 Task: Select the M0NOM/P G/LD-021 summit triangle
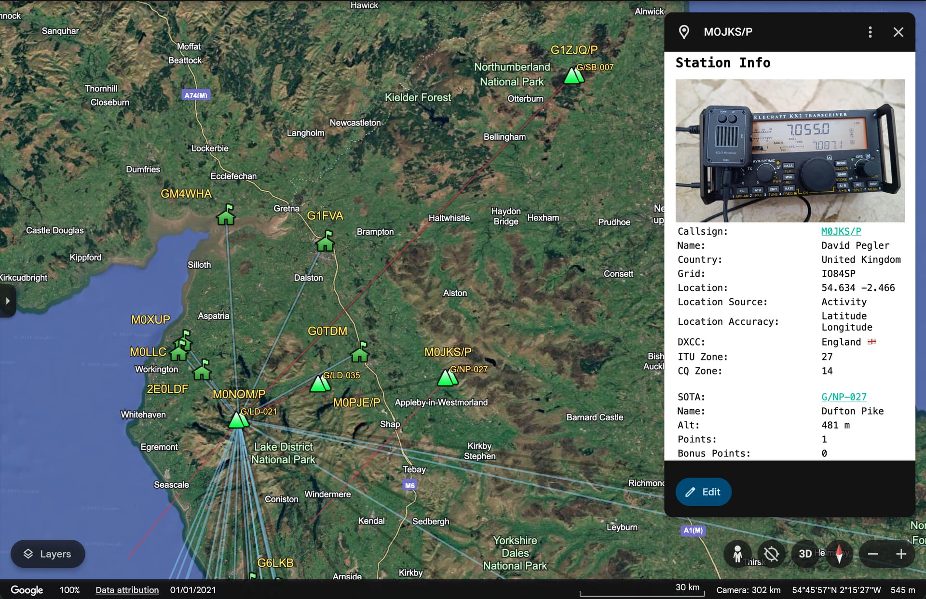(x=238, y=420)
